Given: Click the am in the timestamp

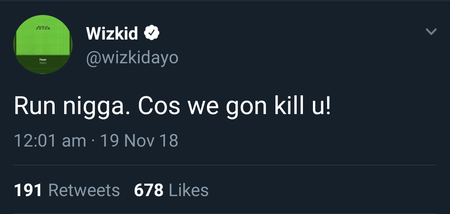Looking at the screenshot, I should coord(74,141).
